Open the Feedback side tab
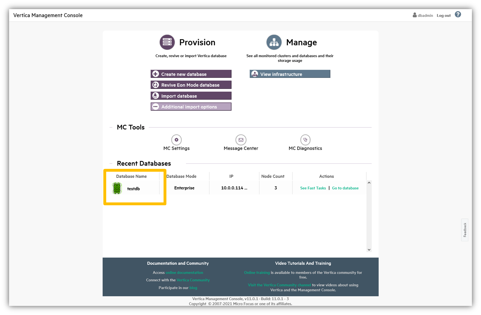 465,230
